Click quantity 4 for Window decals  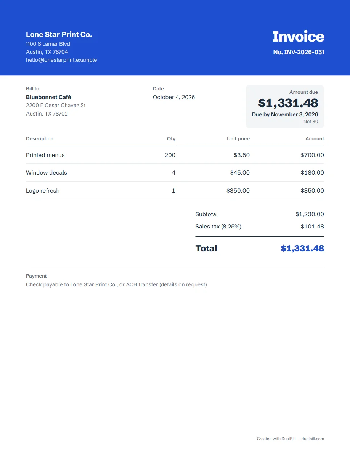click(173, 173)
